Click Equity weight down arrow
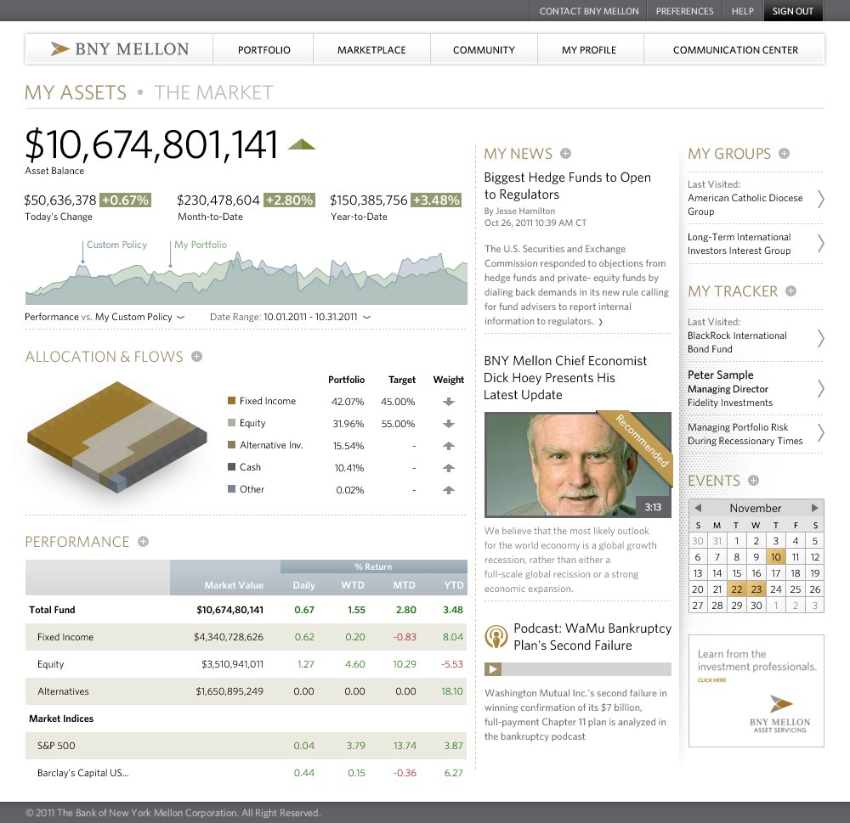850x823 pixels. (x=448, y=424)
